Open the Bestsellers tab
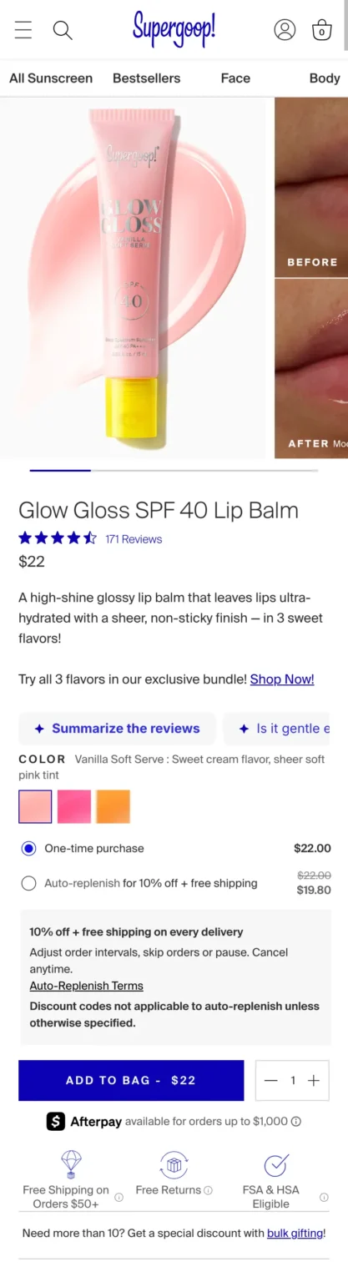This screenshot has height=1282, width=348. 147,78
